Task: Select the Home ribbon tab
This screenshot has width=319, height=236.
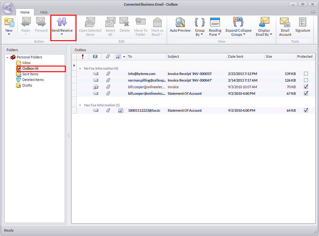Action: point(25,12)
